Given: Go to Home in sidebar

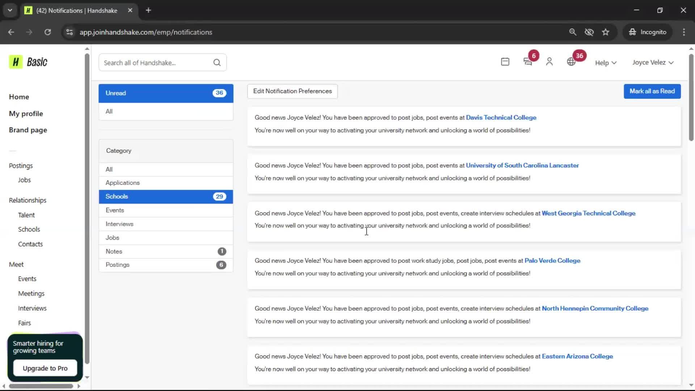Looking at the screenshot, I should pos(19,97).
